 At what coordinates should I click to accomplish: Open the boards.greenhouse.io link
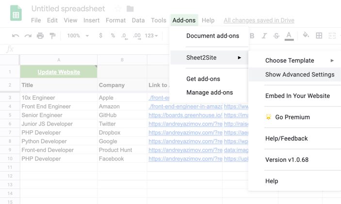click(x=185, y=115)
